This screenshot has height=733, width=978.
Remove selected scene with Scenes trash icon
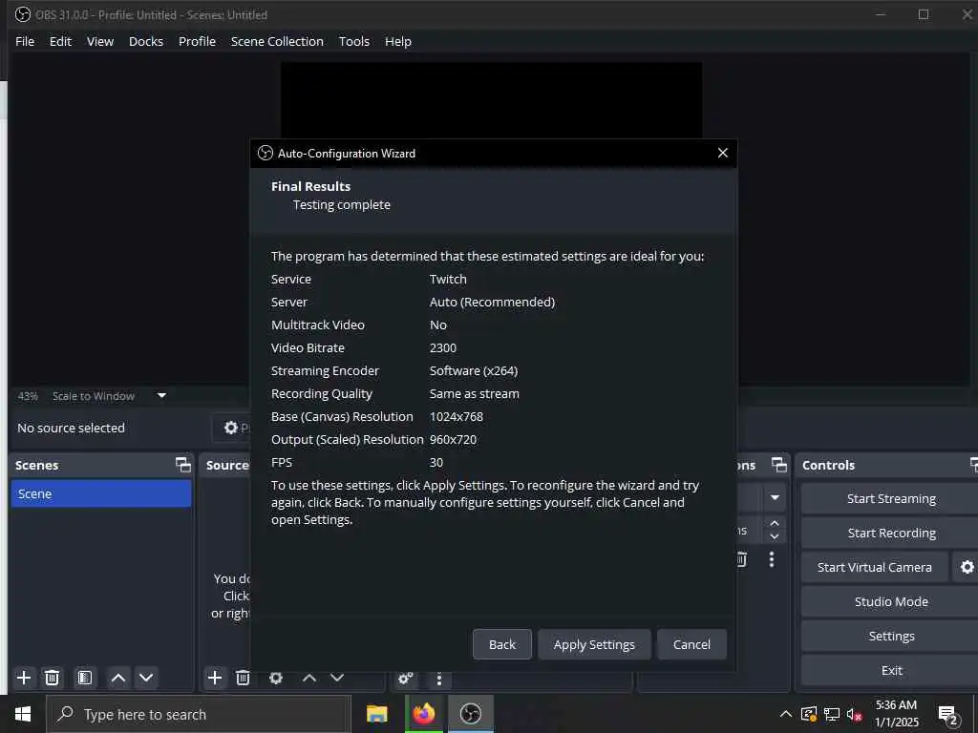coord(53,678)
